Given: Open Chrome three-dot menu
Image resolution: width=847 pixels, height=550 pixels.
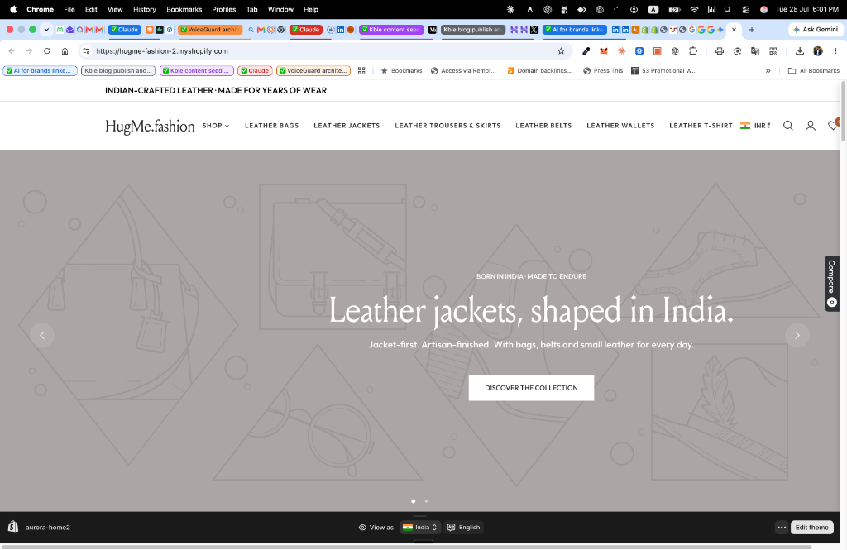Looking at the screenshot, I should tap(835, 50).
